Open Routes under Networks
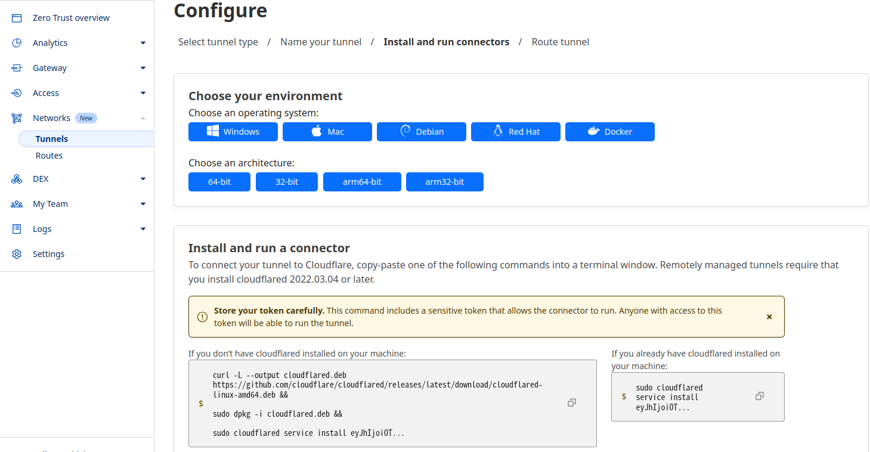Viewport: 870px width, 452px height. [49, 156]
